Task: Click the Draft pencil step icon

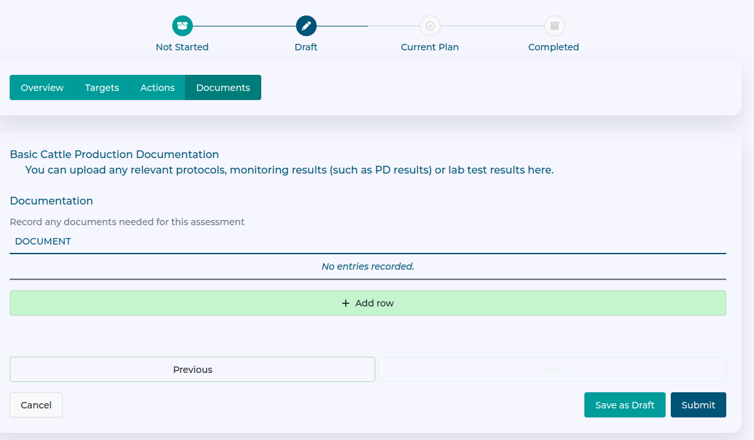Action: (306, 26)
